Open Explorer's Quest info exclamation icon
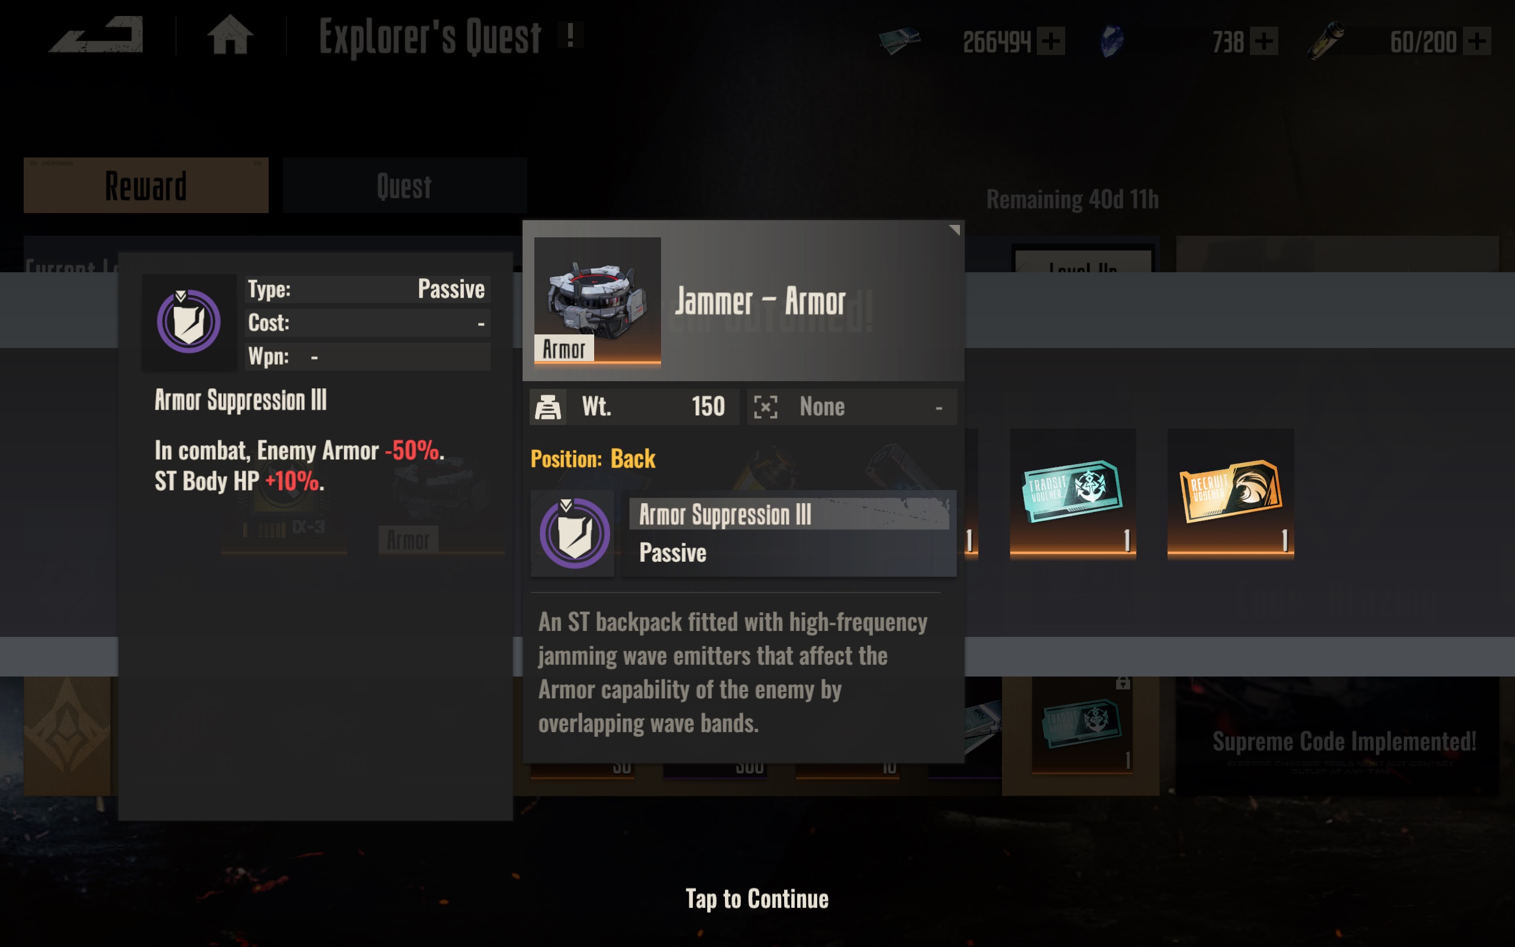1515x947 pixels. [570, 36]
